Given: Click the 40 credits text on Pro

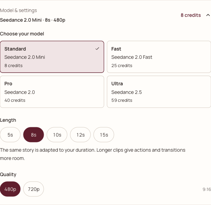Looking at the screenshot, I should pos(15,100).
